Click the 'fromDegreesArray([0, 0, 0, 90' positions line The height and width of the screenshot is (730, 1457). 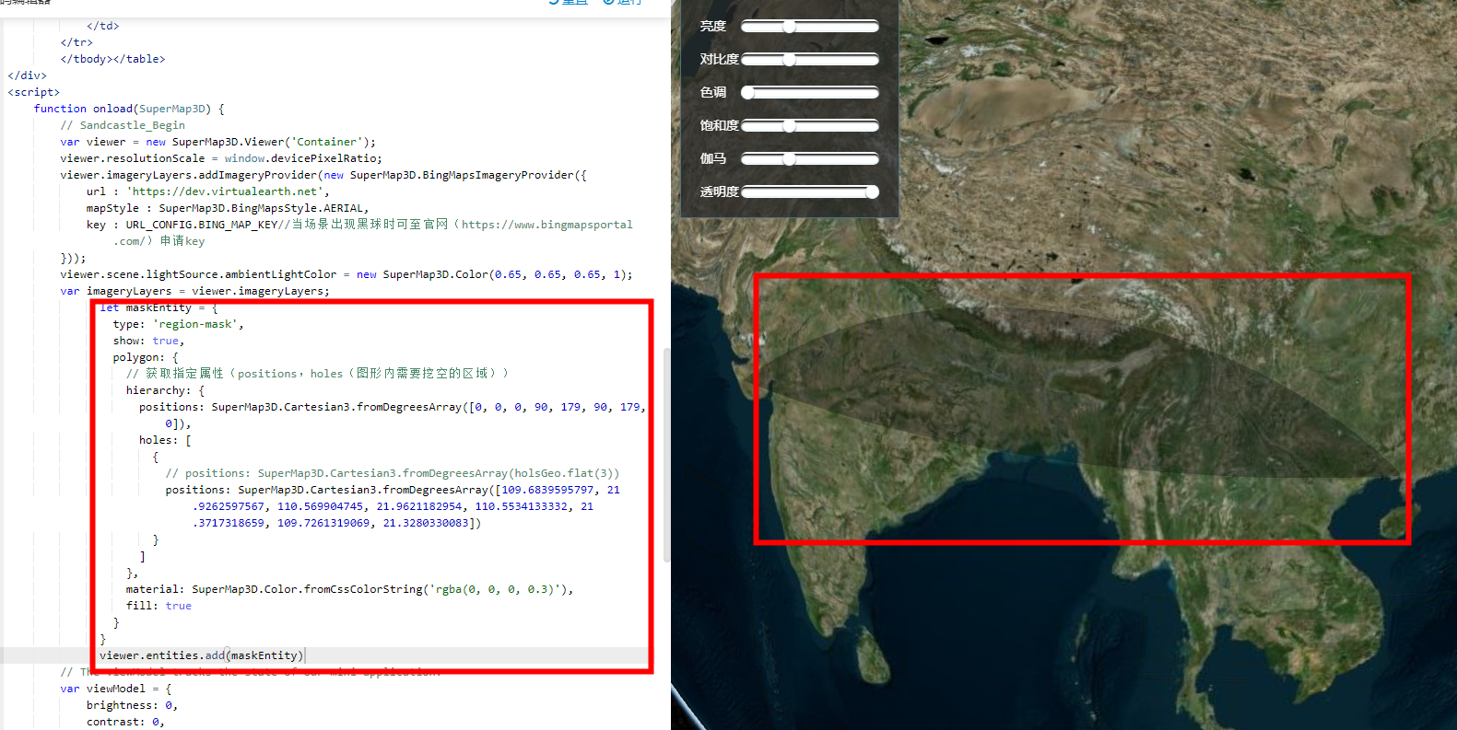click(x=393, y=407)
